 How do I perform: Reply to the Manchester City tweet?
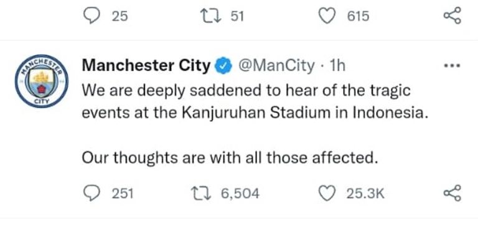[x=91, y=193]
